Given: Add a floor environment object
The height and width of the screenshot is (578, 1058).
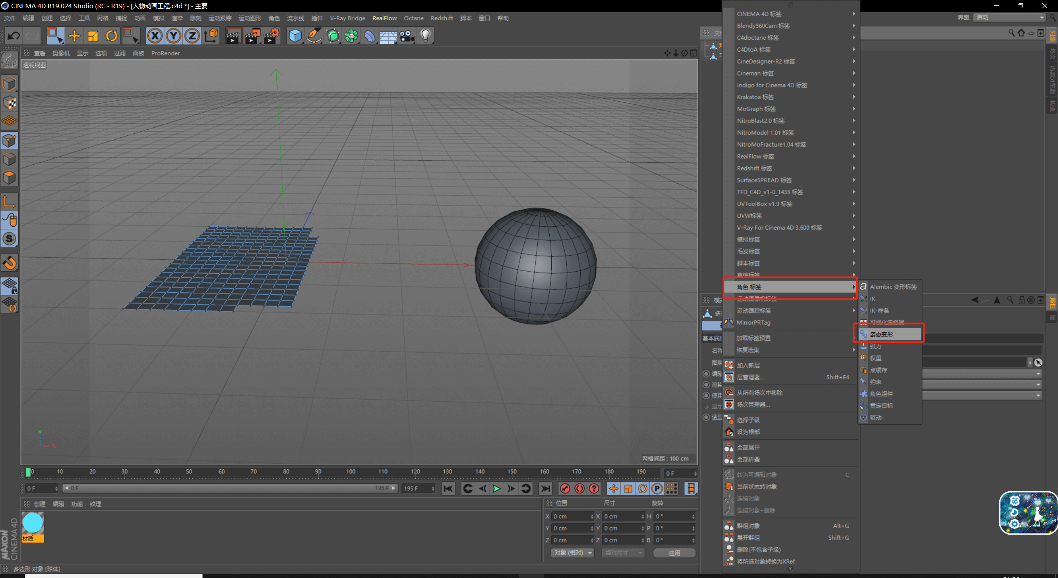Looking at the screenshot, I should [x=388, y=36].
